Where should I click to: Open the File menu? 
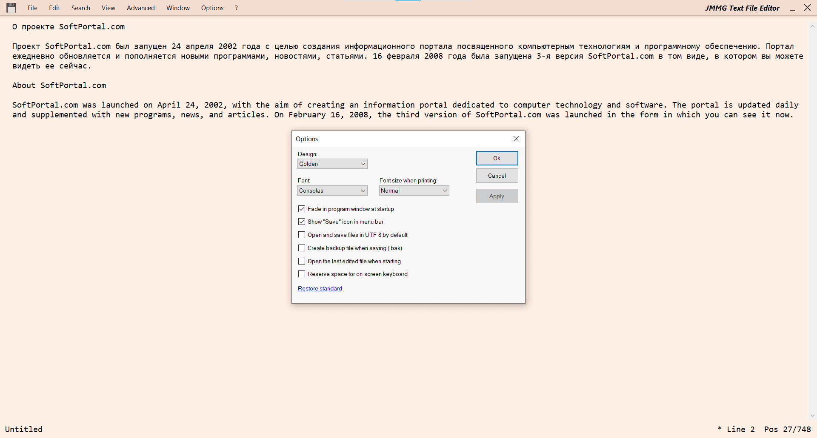coord(32,8)
